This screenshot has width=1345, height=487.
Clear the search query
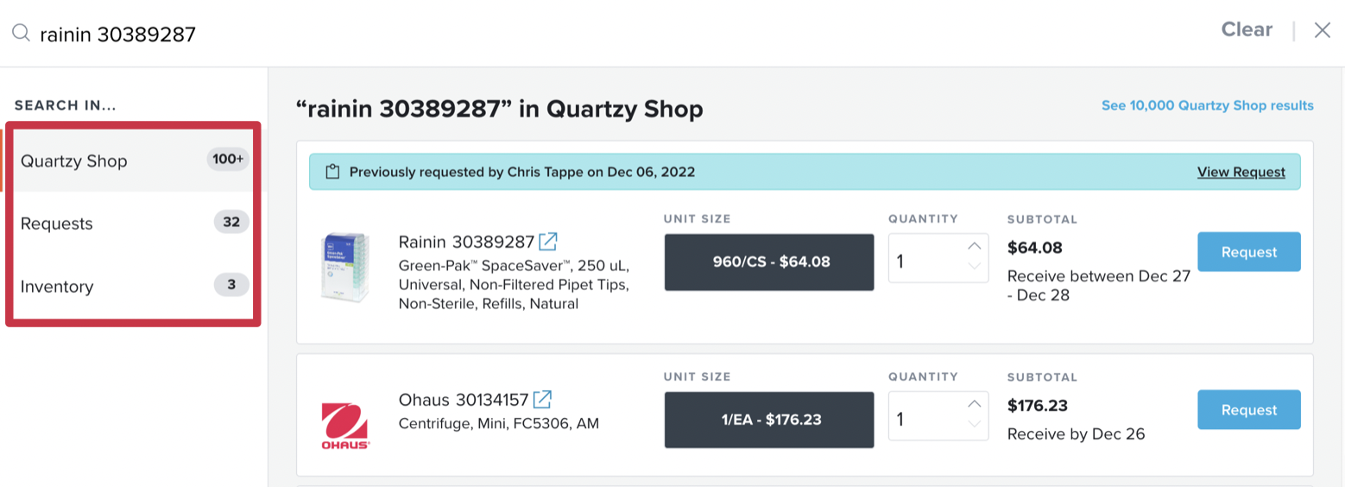point(1247,30)
